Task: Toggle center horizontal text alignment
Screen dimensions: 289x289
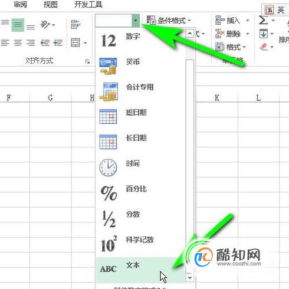Action: click(18, 42)
